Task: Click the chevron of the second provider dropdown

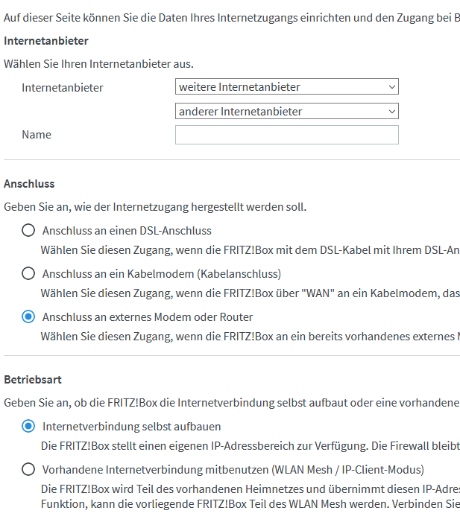Action: click(392, 112)
